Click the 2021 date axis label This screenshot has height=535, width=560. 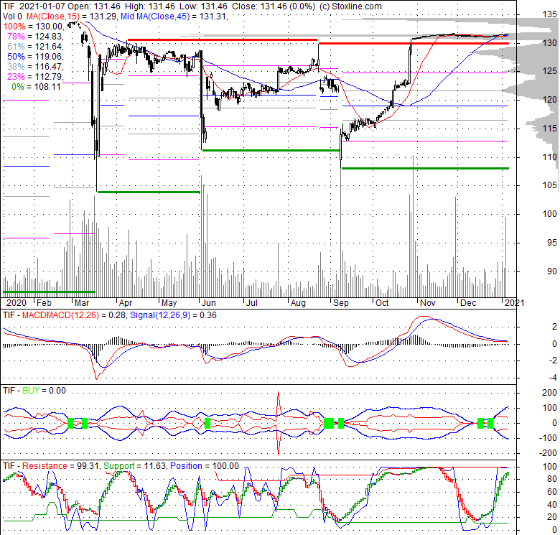[514, 303]
